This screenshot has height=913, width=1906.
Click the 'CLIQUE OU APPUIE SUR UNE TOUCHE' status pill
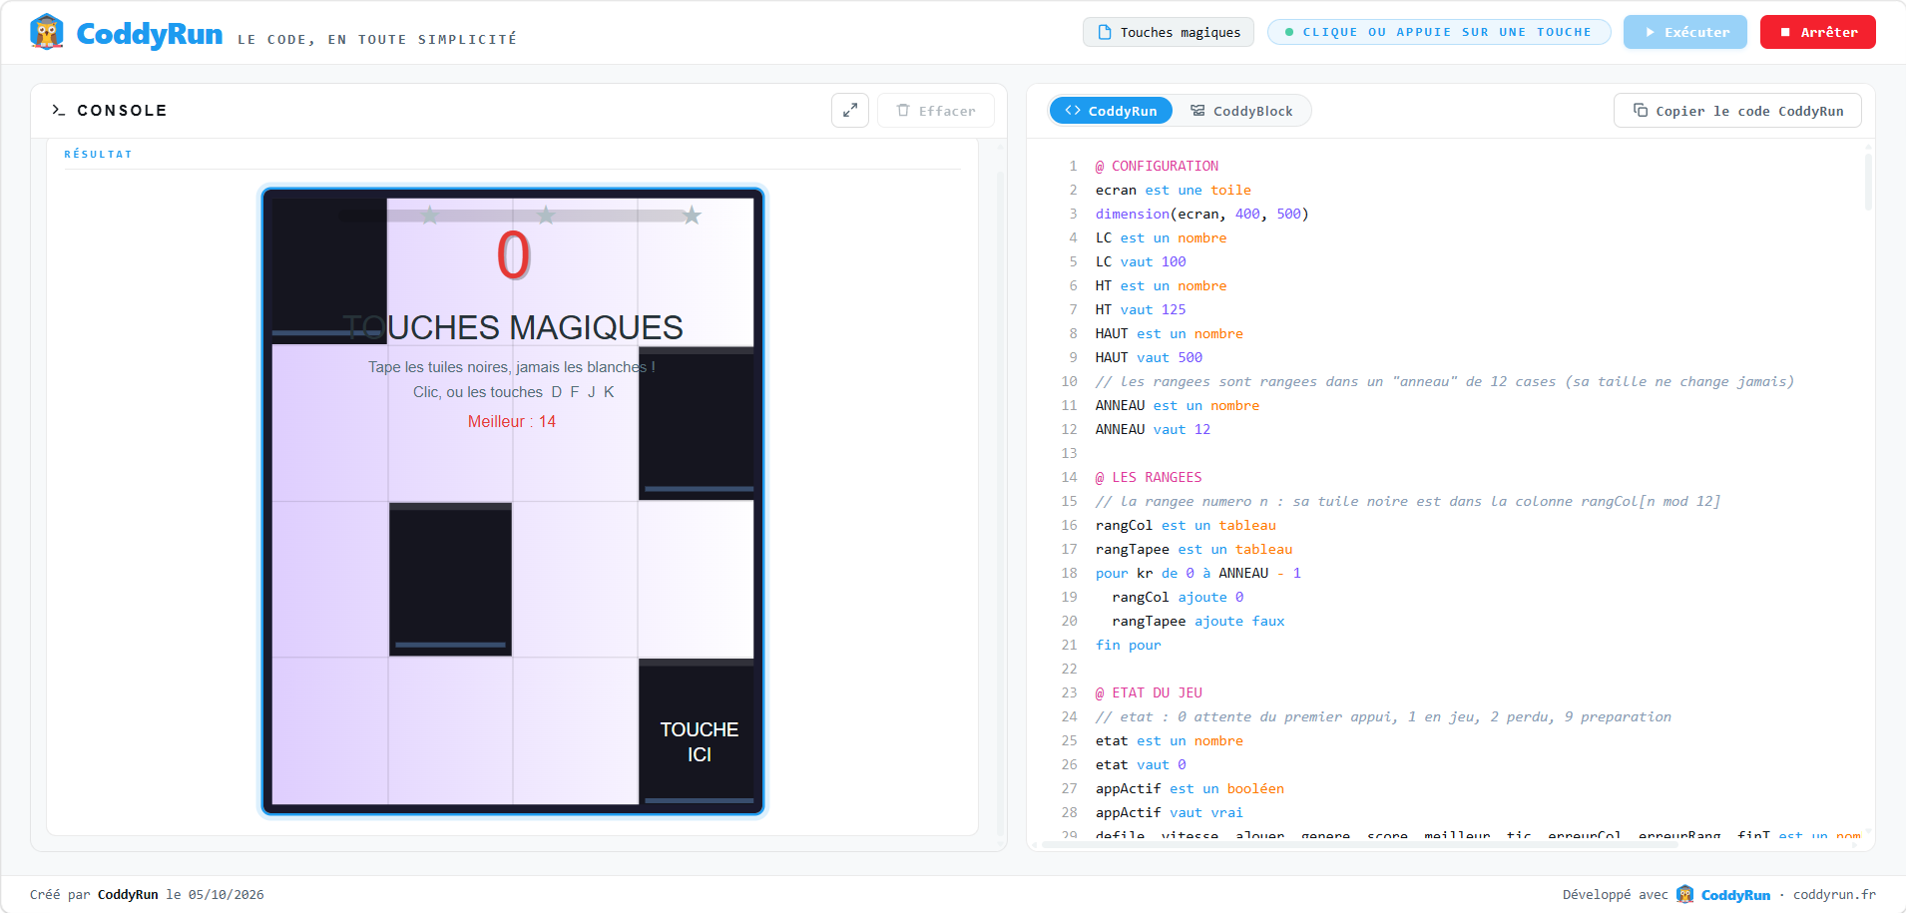click(1439, 32)
